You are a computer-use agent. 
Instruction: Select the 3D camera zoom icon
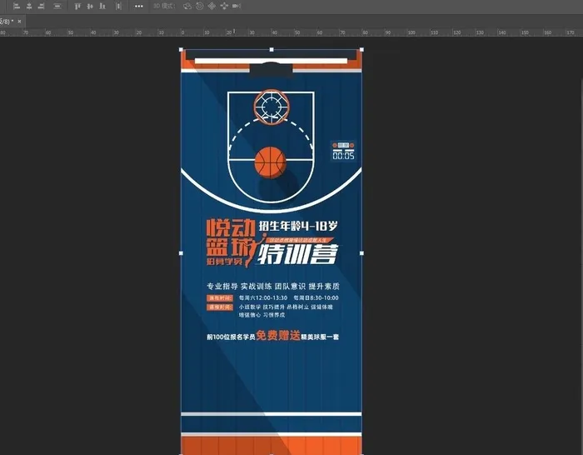[x=235, y=6]
